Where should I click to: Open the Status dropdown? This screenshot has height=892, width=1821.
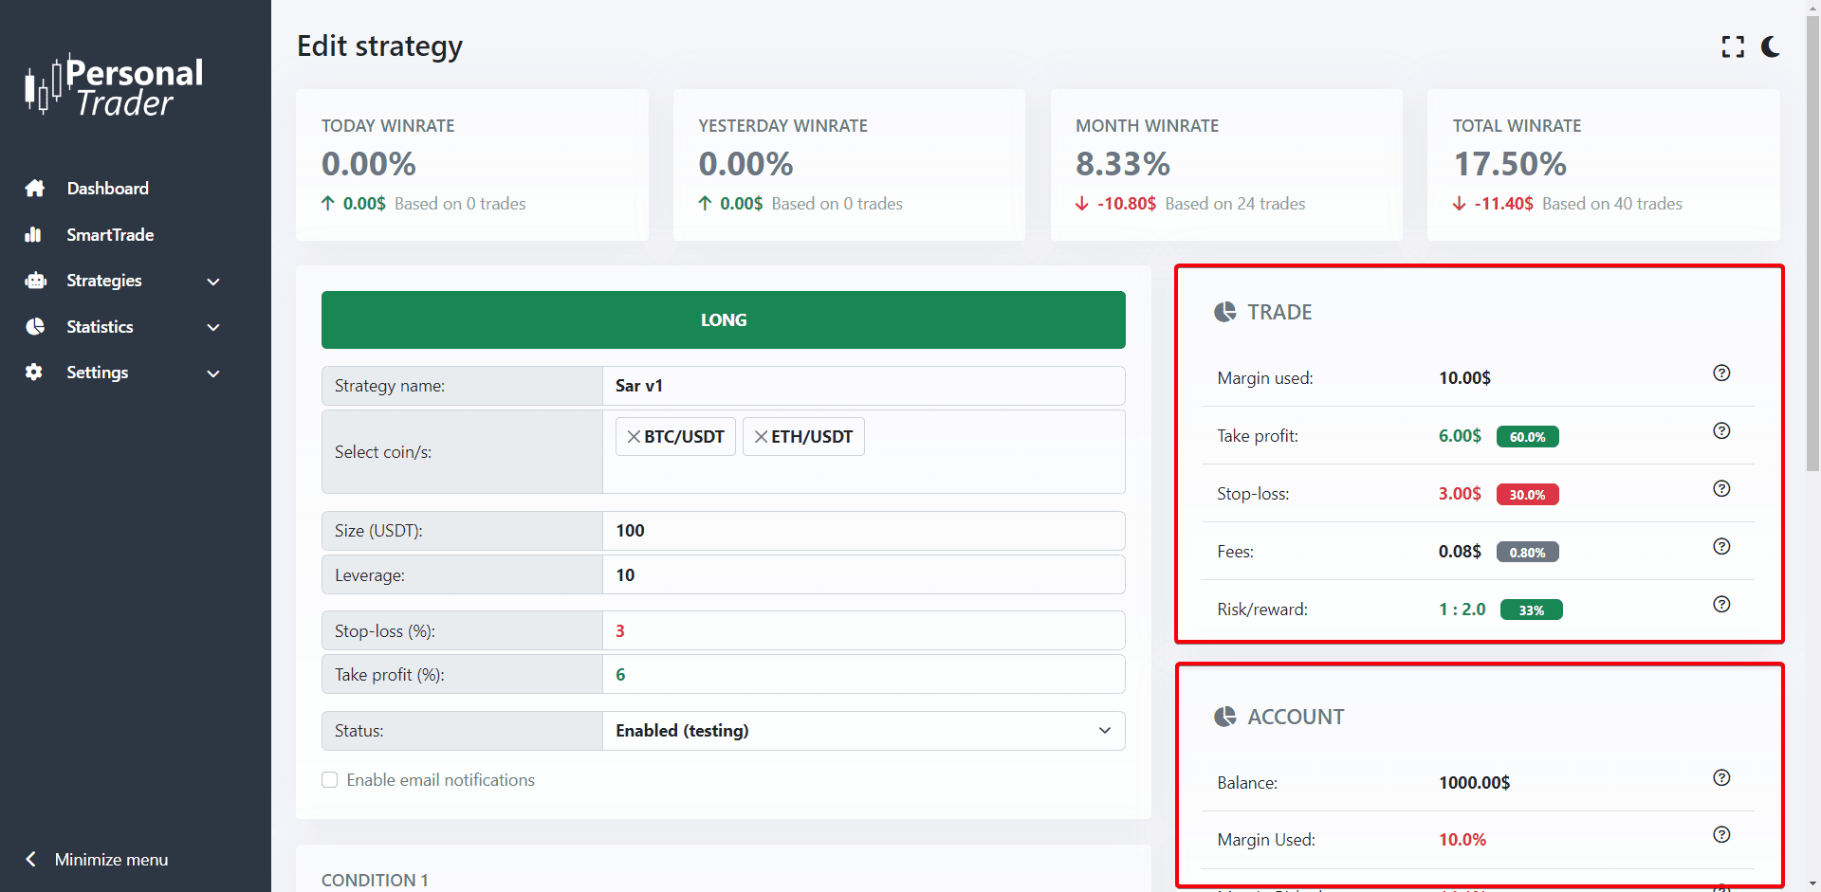[x=862, y=731]
